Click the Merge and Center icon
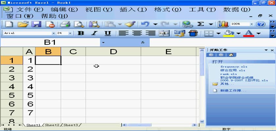276x131 pixels. point(164,33)
